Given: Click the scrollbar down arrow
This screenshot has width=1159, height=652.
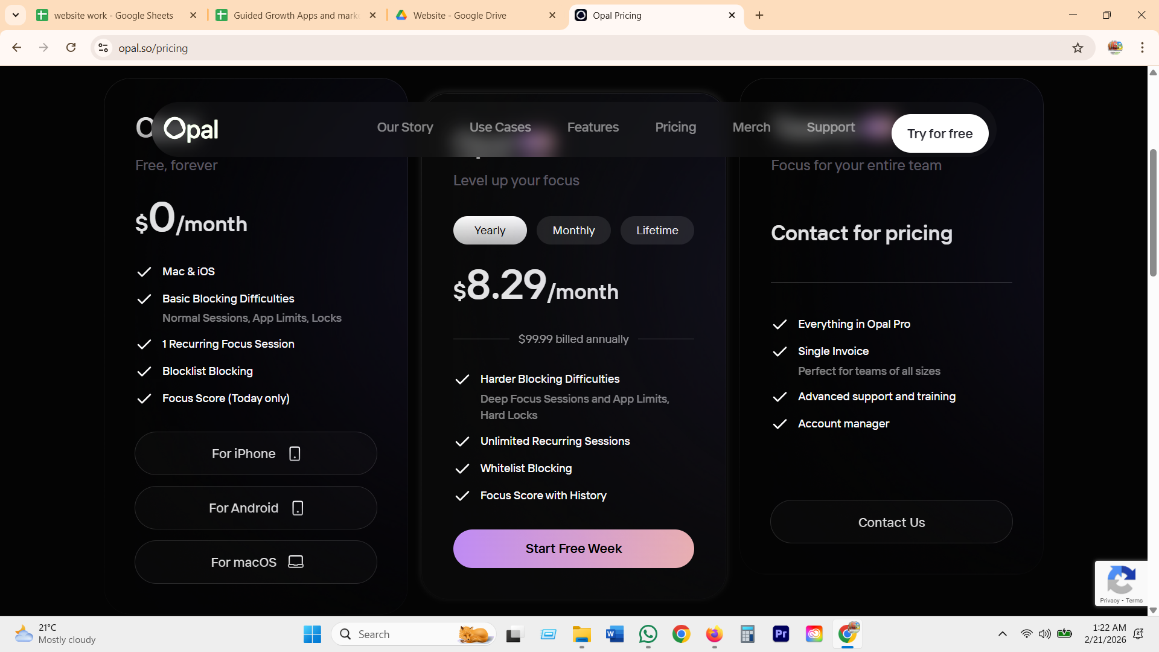Looking at the screenshot, I should (x=1153, y=610).
